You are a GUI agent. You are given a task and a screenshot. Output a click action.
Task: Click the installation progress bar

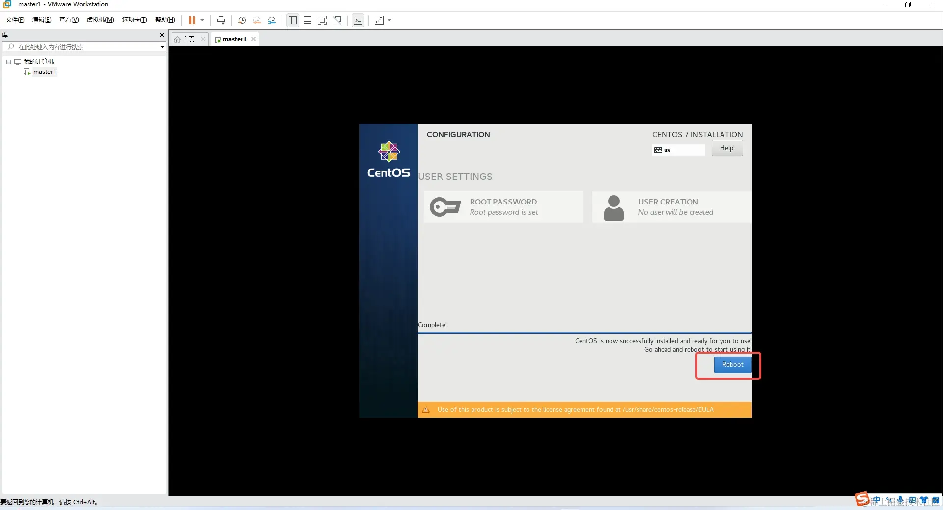(x=584, y=333)
